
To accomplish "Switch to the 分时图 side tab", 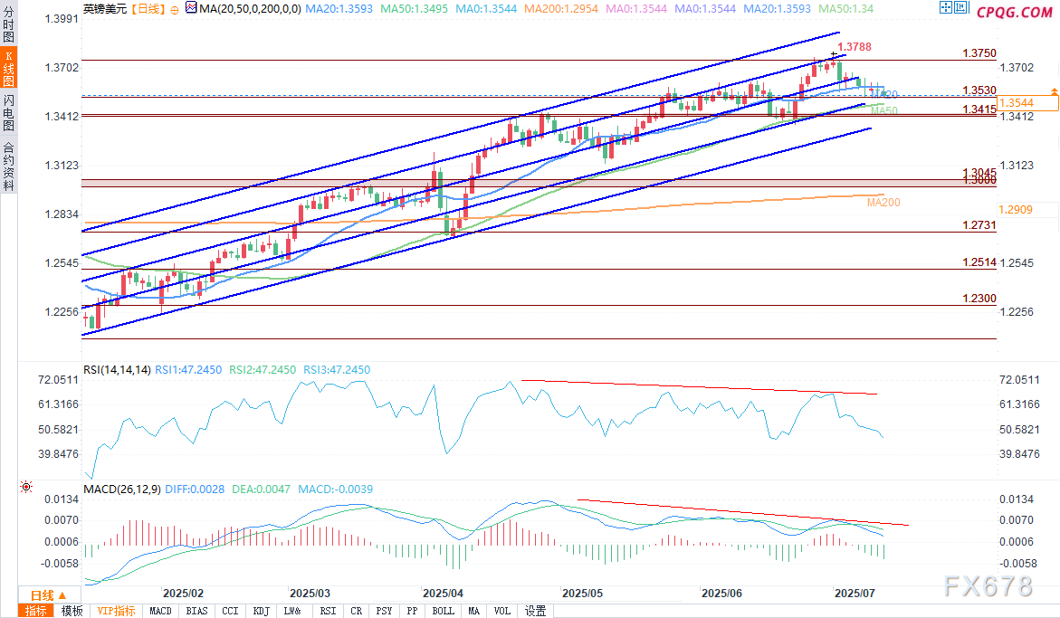I will pos(8,24).
